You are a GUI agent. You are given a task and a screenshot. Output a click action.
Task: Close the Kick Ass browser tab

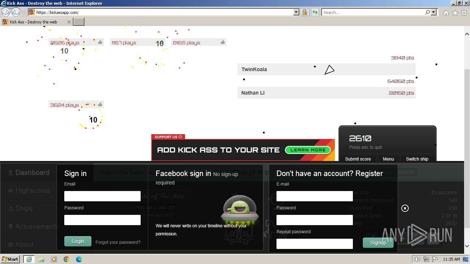[x=69, y=22]
